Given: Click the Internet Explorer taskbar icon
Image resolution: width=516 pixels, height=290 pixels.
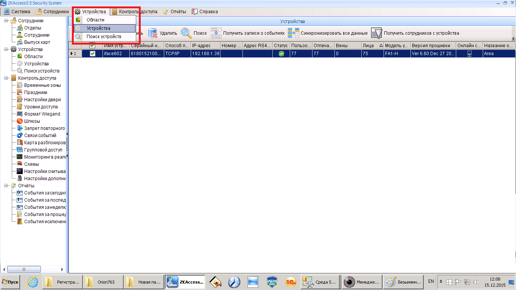Looking at the screenshot, I should [34, 282].
